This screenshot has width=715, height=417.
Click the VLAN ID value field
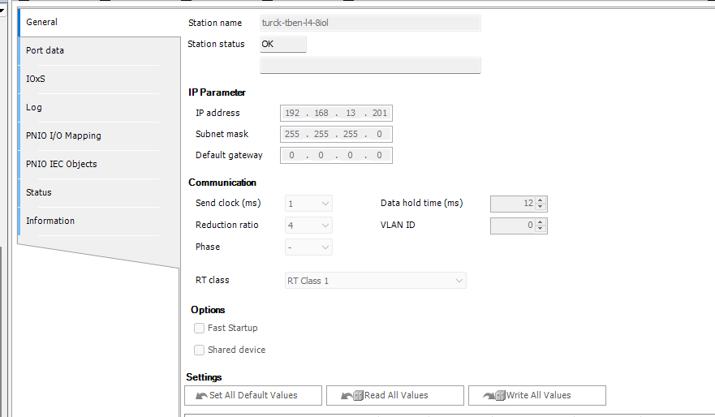pos(513,226)
